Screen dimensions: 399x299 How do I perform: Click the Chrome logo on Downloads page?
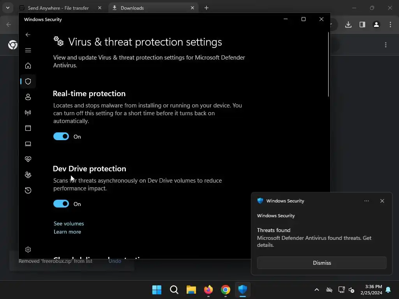[13, 45]
